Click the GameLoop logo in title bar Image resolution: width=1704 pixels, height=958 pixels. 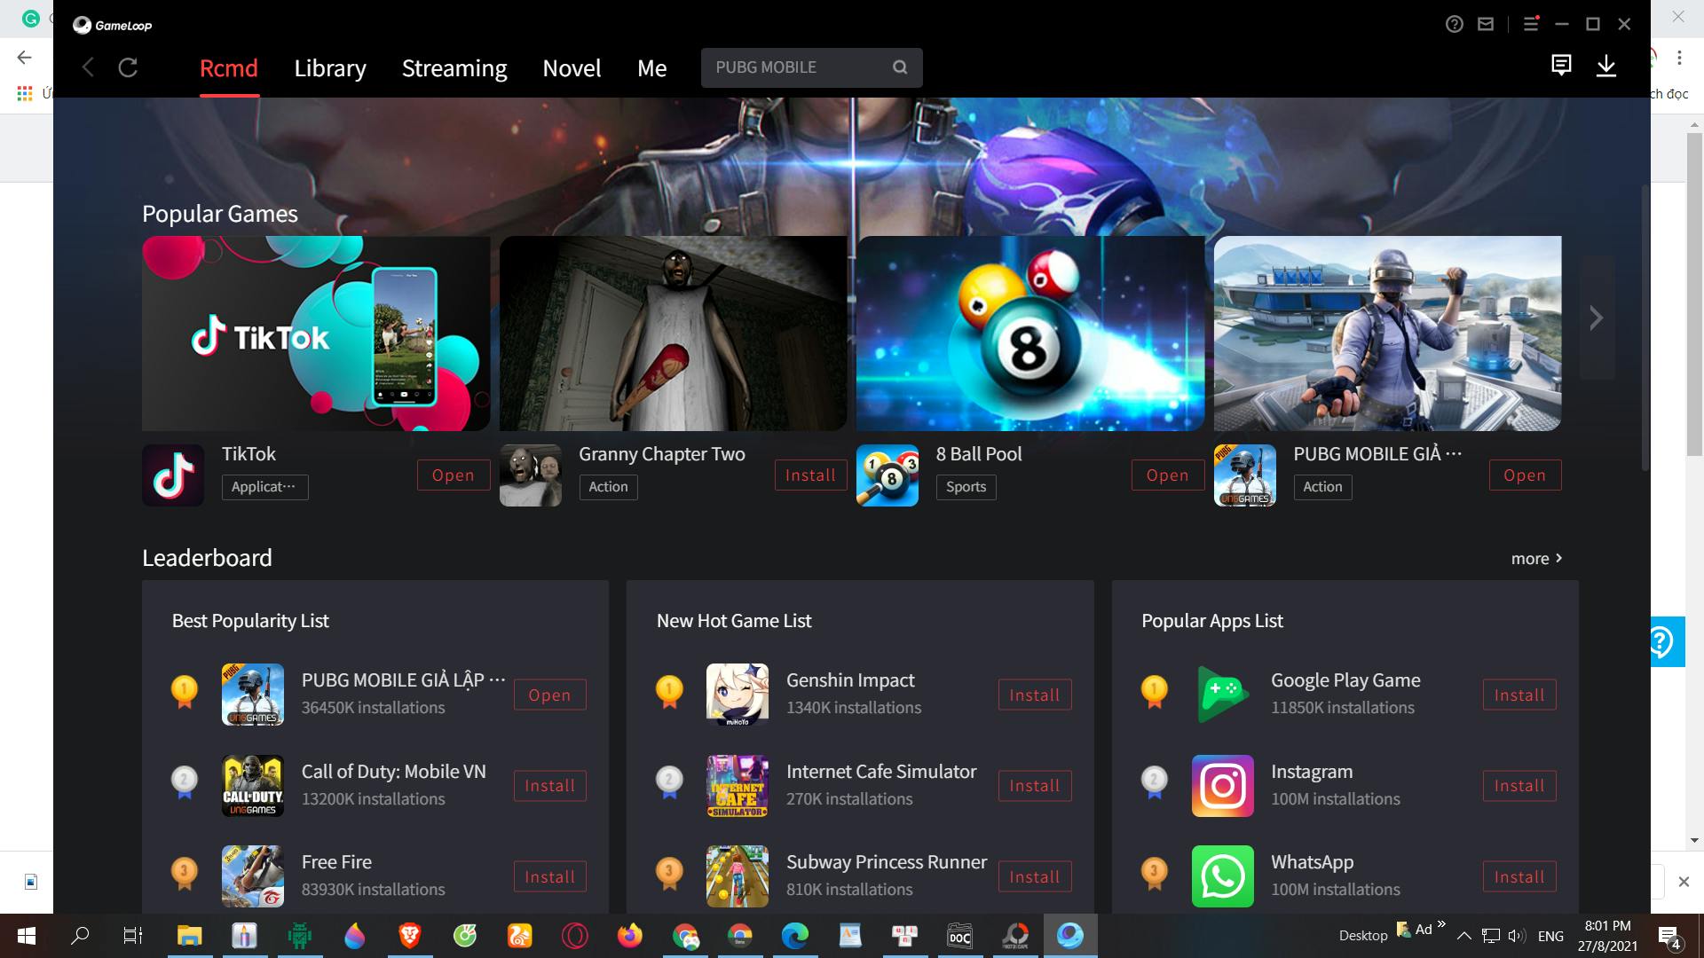pyautogui.click(x=113, y=25)
